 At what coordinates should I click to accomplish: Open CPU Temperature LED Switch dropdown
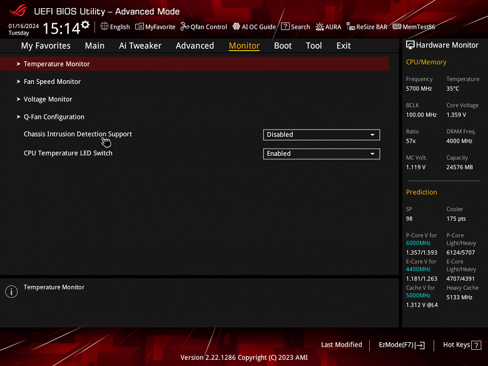pos(322,154)
